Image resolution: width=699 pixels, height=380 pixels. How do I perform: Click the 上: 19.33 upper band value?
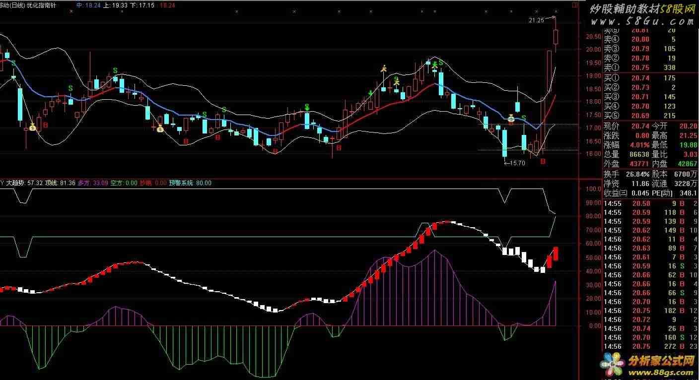[x=115, y=5]
